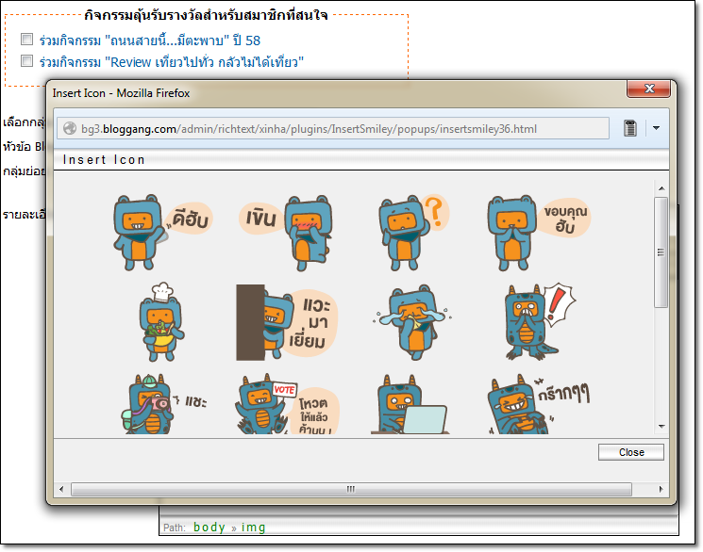This screenshot has height=552, width=703.
Task: Select 'img' in the editor path bar
Action: click(x=253, y=528)
